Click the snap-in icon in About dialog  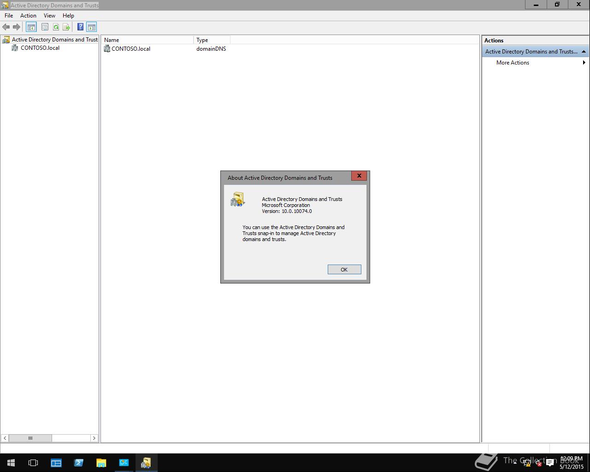coord(237,200)
